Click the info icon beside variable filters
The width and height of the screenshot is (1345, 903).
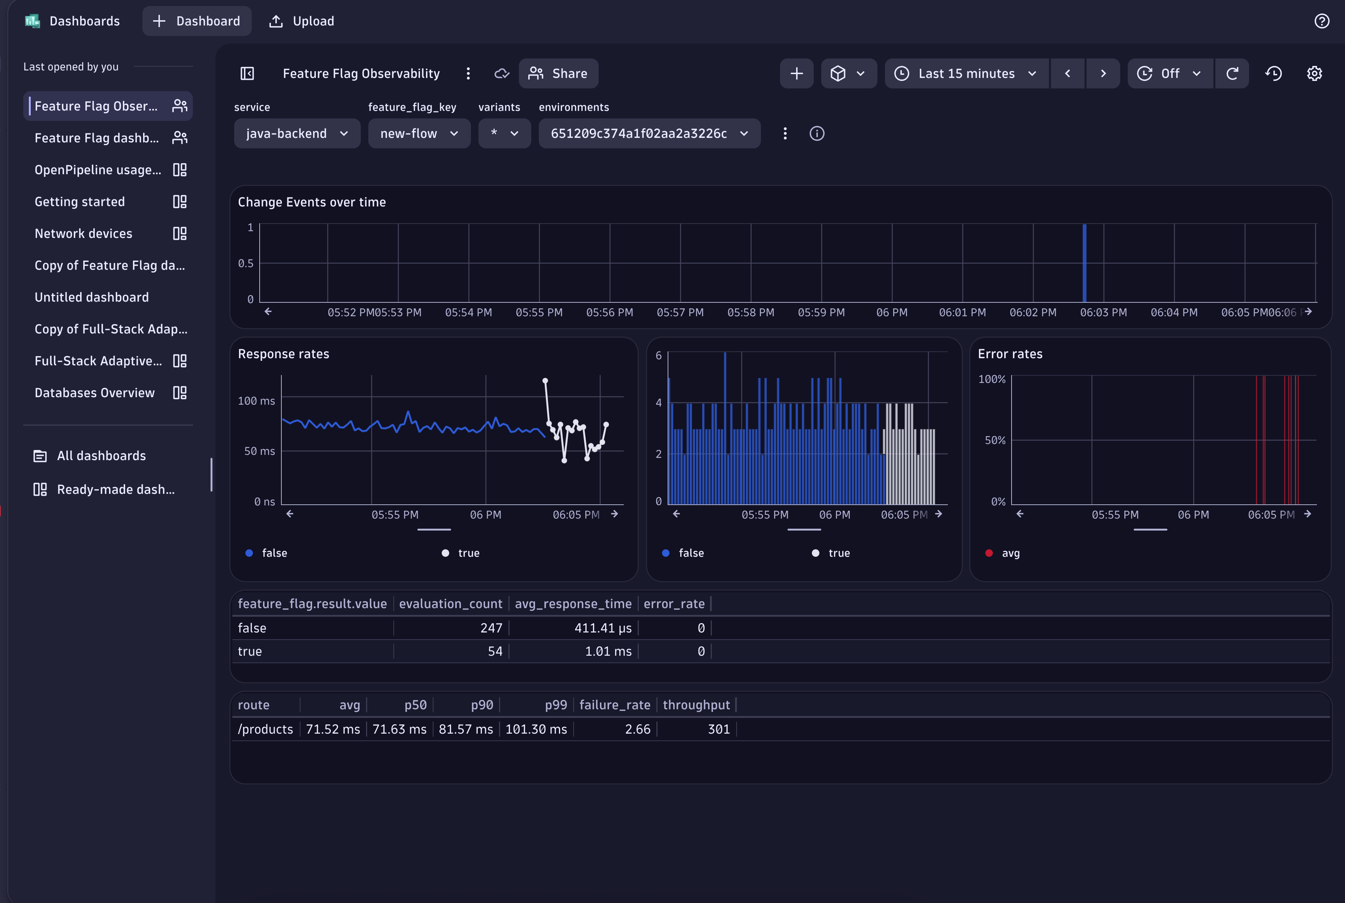coord(817,133)
